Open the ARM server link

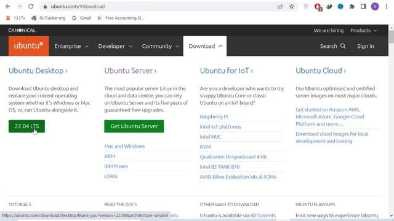110,156
